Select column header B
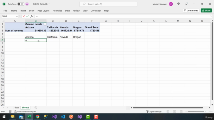The height and width of the screenshot is (120, 214). click(x=36, y=21)
